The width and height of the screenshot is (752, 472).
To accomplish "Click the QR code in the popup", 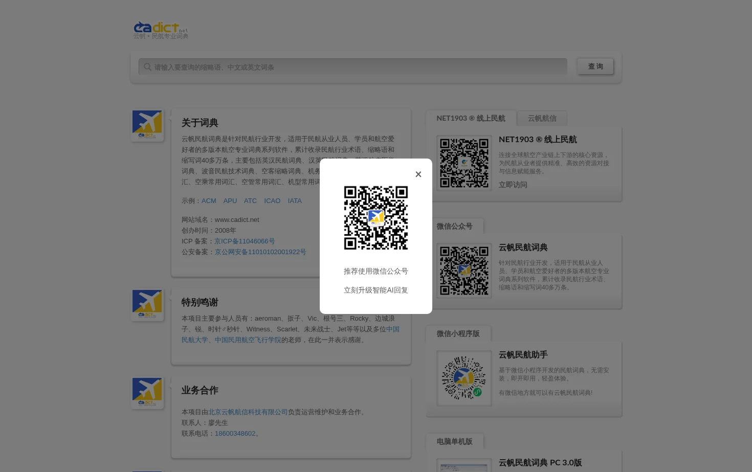I will tap(376, 218).
